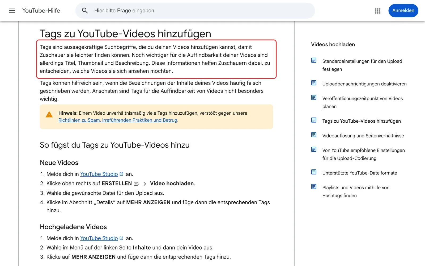Click the chevron arrow after ERSTELLEN
The height and width of the screenshot is (266, 425).
[x=145, y=184]
